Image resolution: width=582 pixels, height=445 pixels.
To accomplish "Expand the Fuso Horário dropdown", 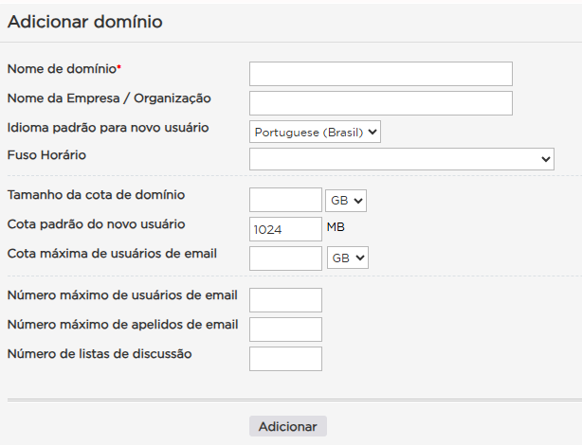I will (401, 159).
